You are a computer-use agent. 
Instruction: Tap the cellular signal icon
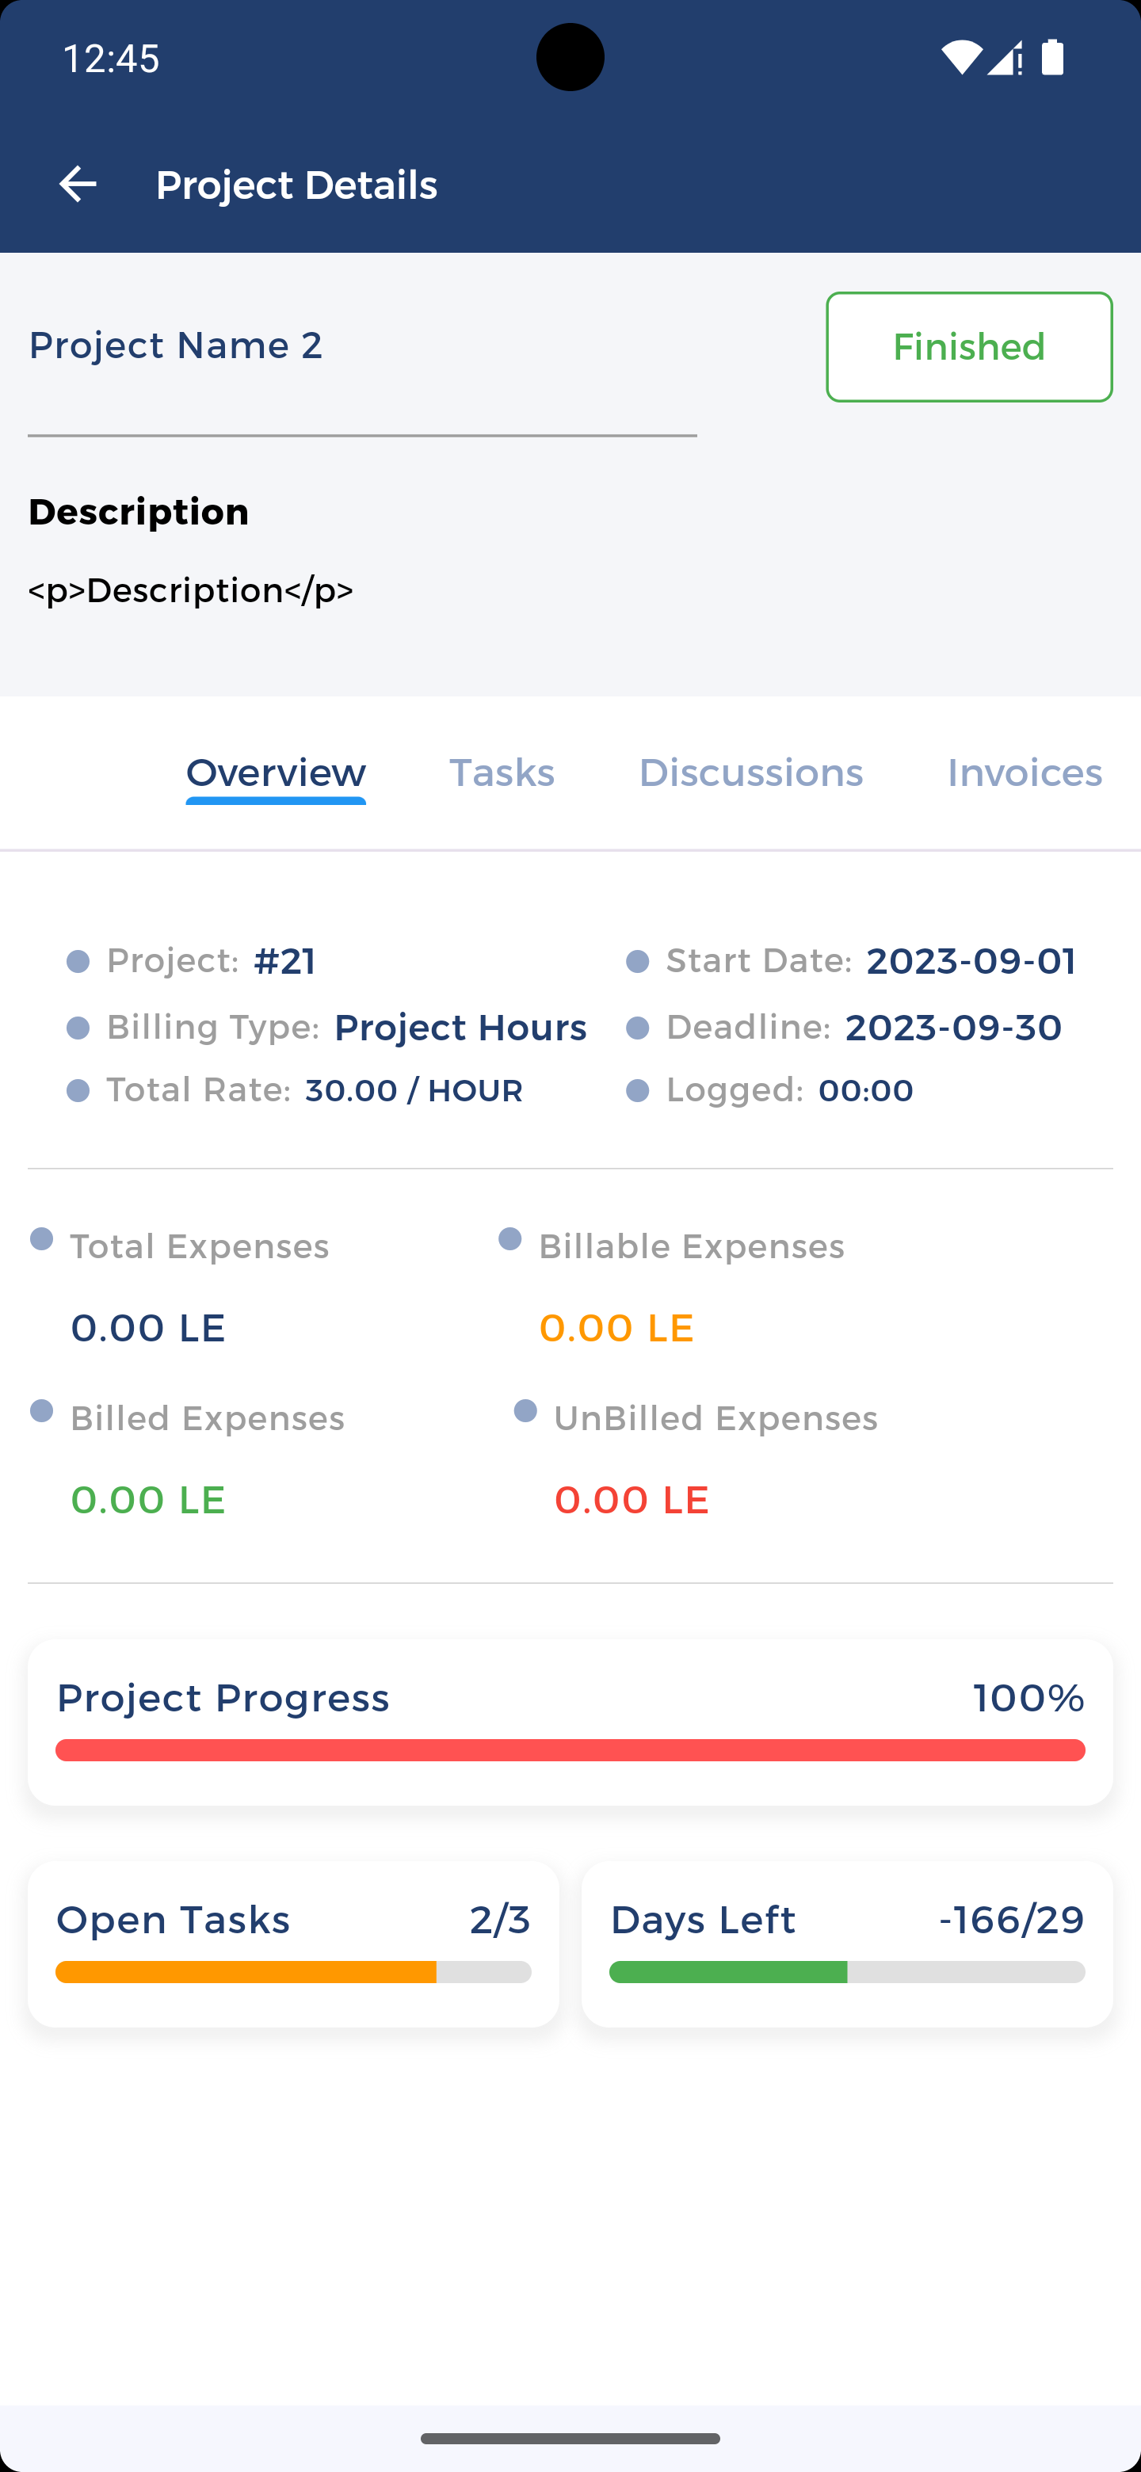coord(1004,58)
